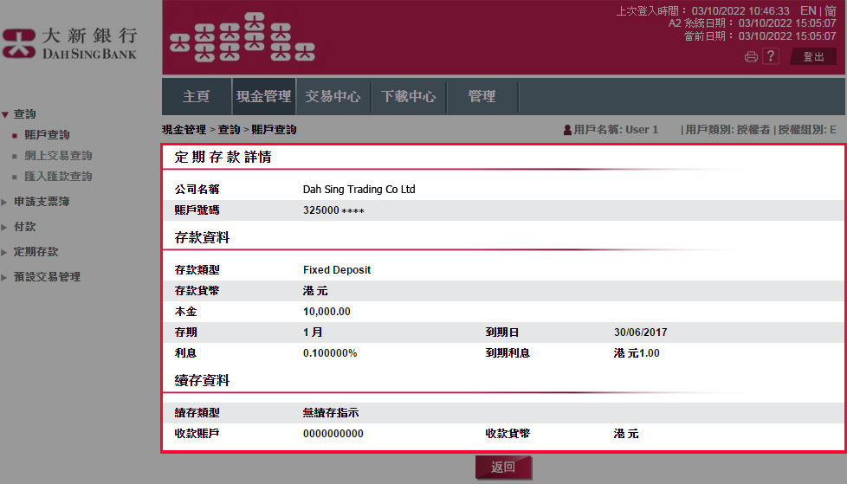Click the 存款資料 section heading

(x=202, y=237)
